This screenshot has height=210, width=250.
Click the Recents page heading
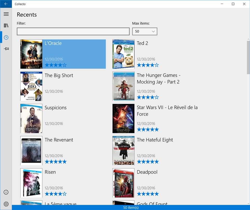27,15
